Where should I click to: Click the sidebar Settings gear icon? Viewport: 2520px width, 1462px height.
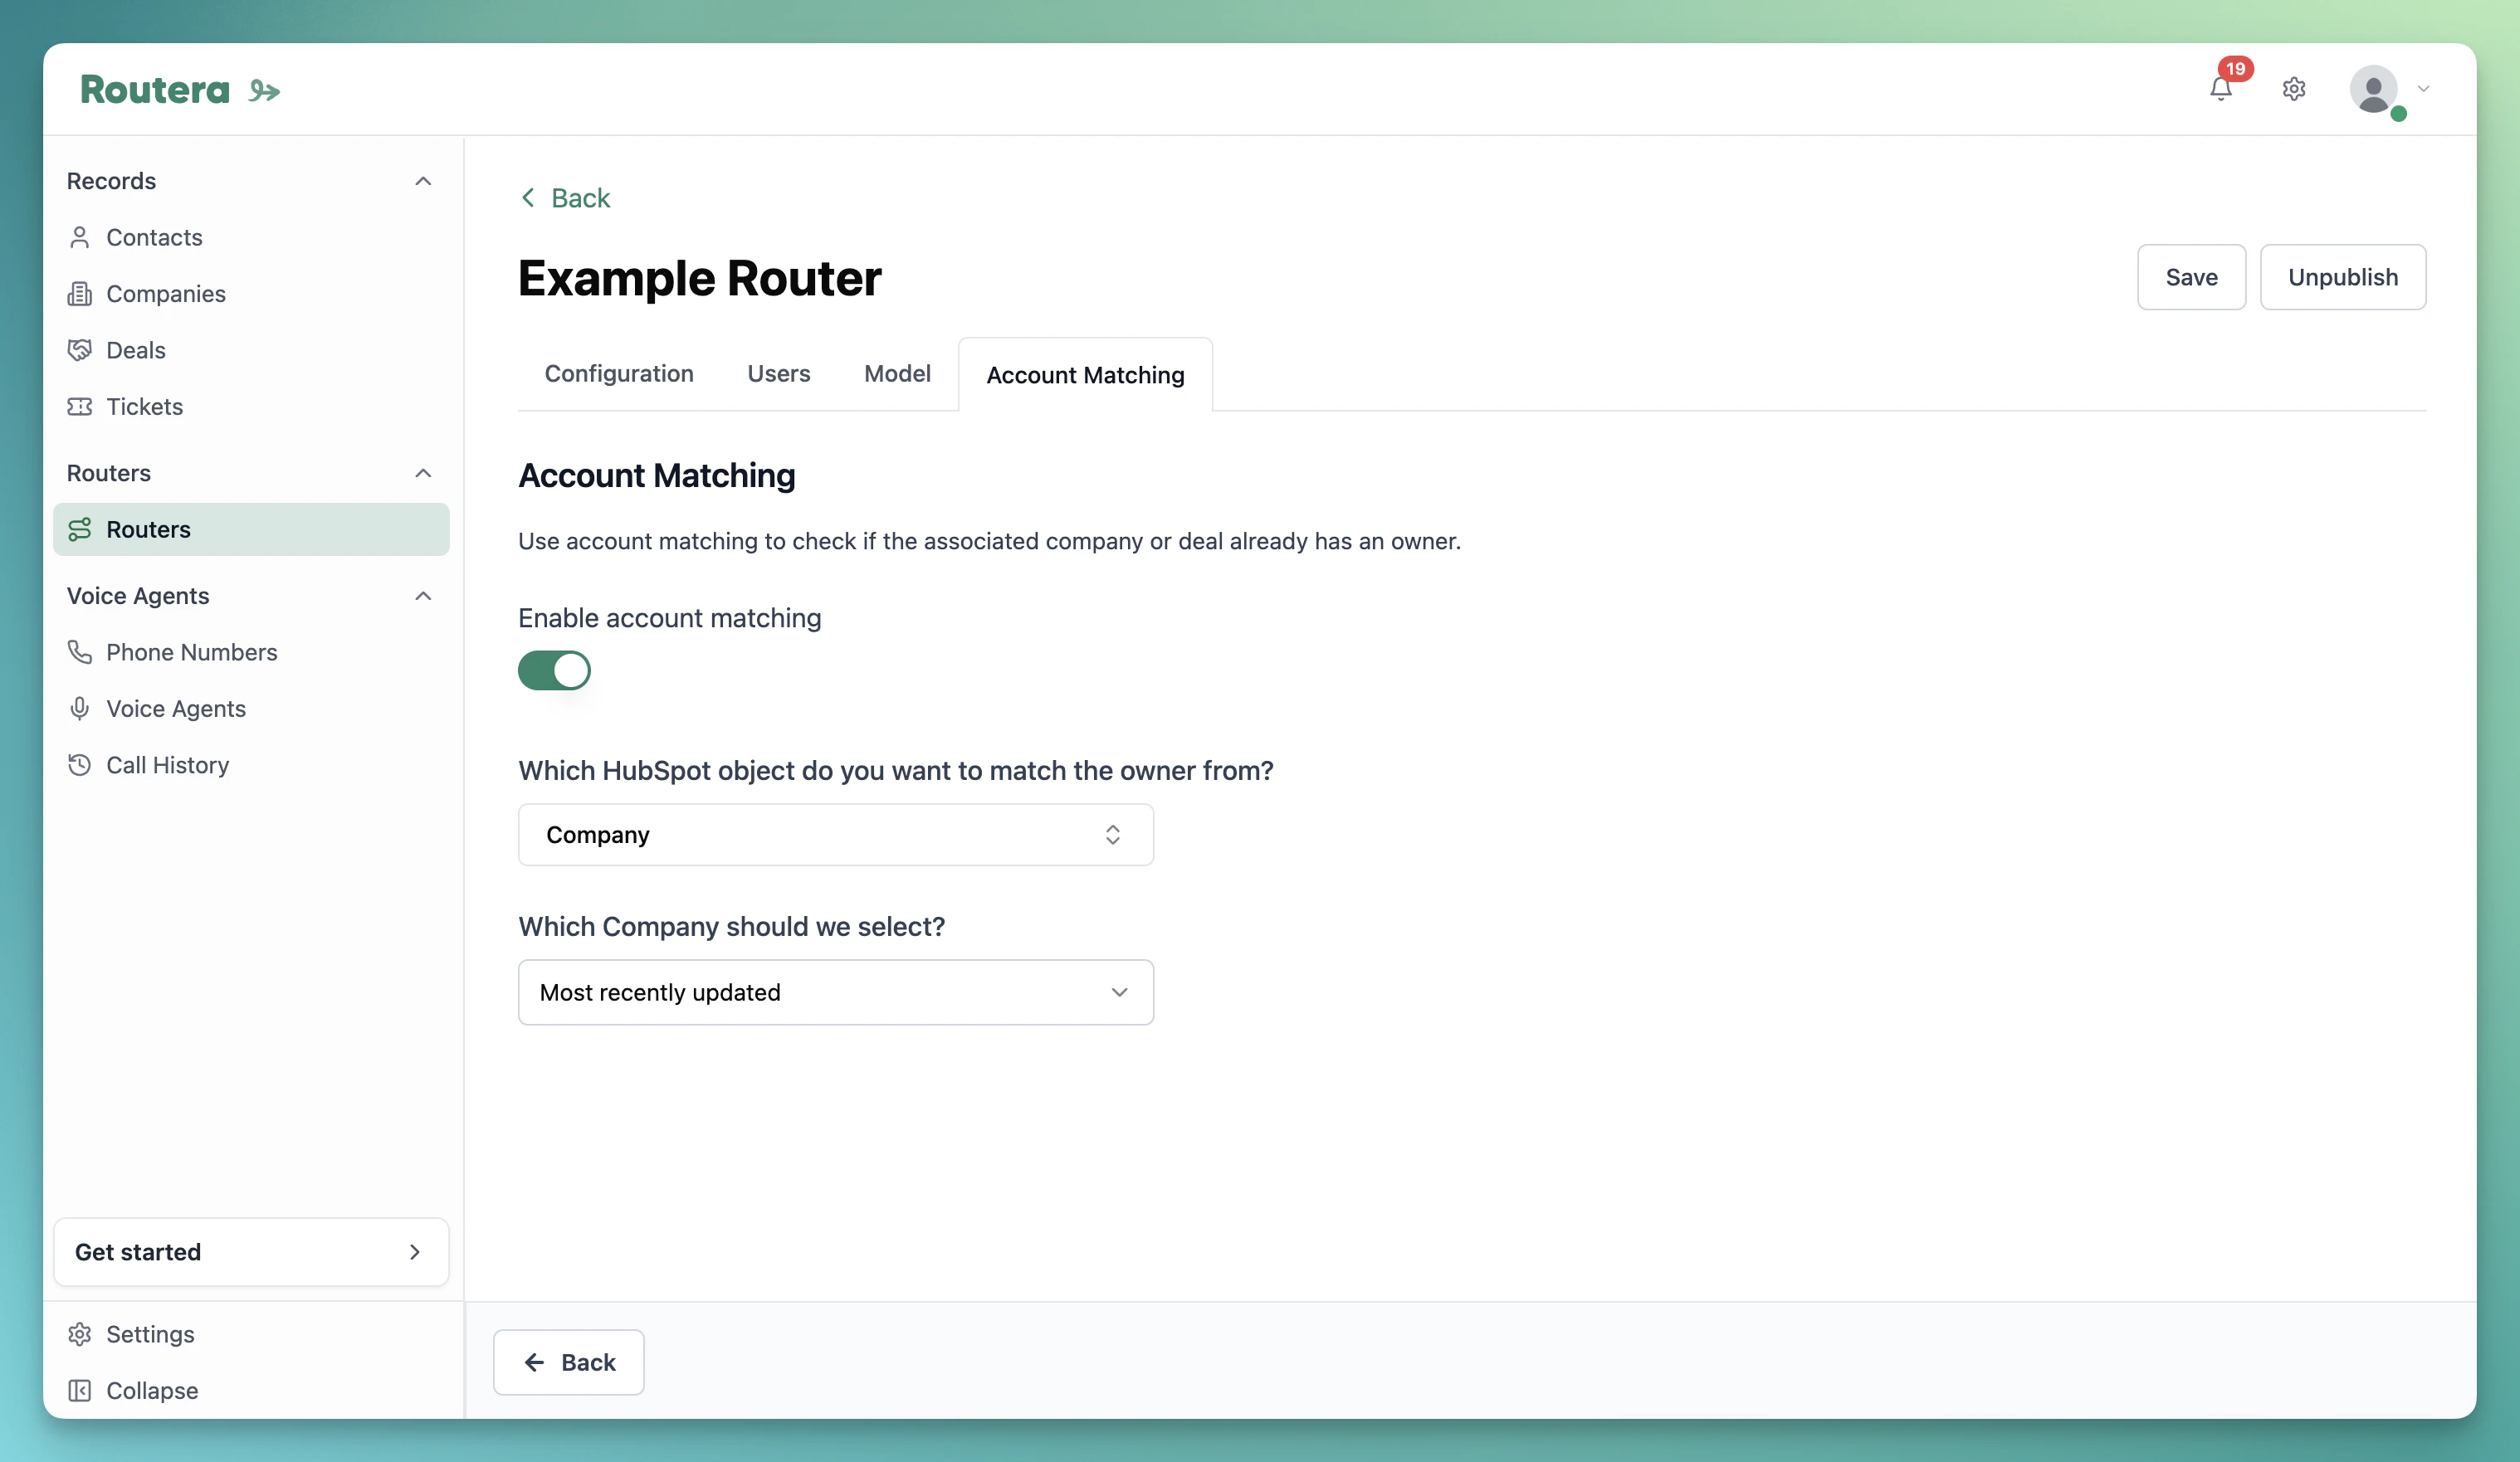(x=80, y=1334)
